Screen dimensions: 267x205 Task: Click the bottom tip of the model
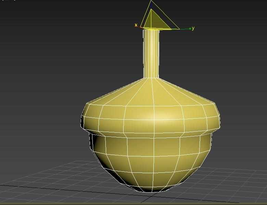click(x=151, y=191)
